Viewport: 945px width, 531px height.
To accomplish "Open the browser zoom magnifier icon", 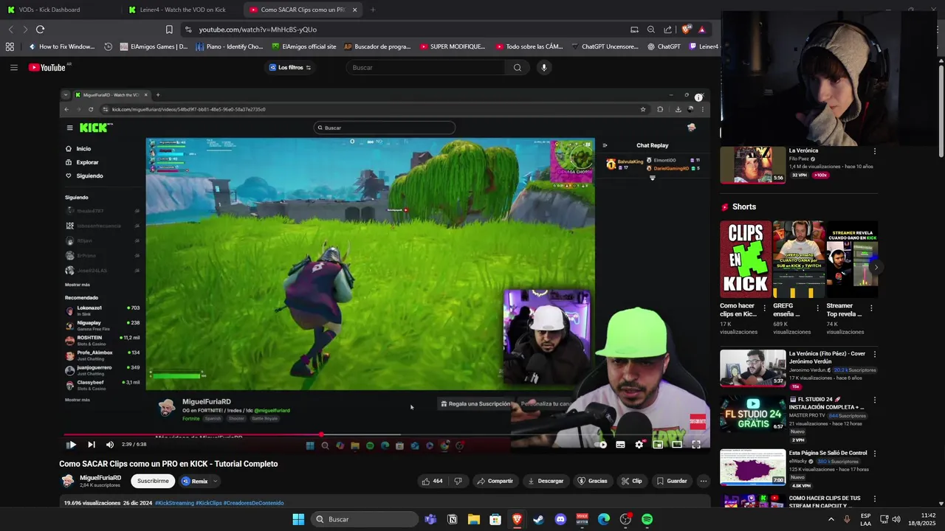I will (x=650, y=29).
